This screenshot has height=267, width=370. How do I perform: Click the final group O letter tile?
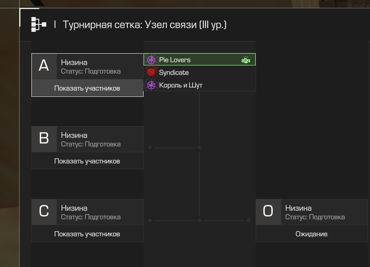coord(268,212)
